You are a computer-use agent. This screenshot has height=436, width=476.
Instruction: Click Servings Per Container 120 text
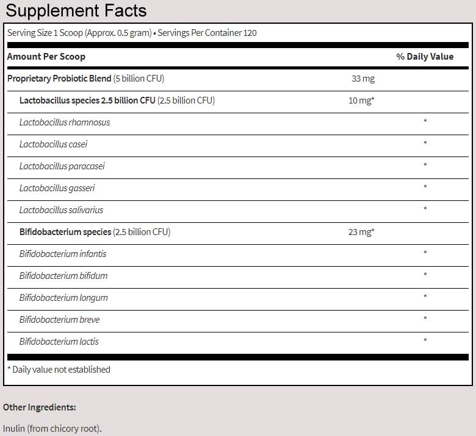[x=207, y=33]
